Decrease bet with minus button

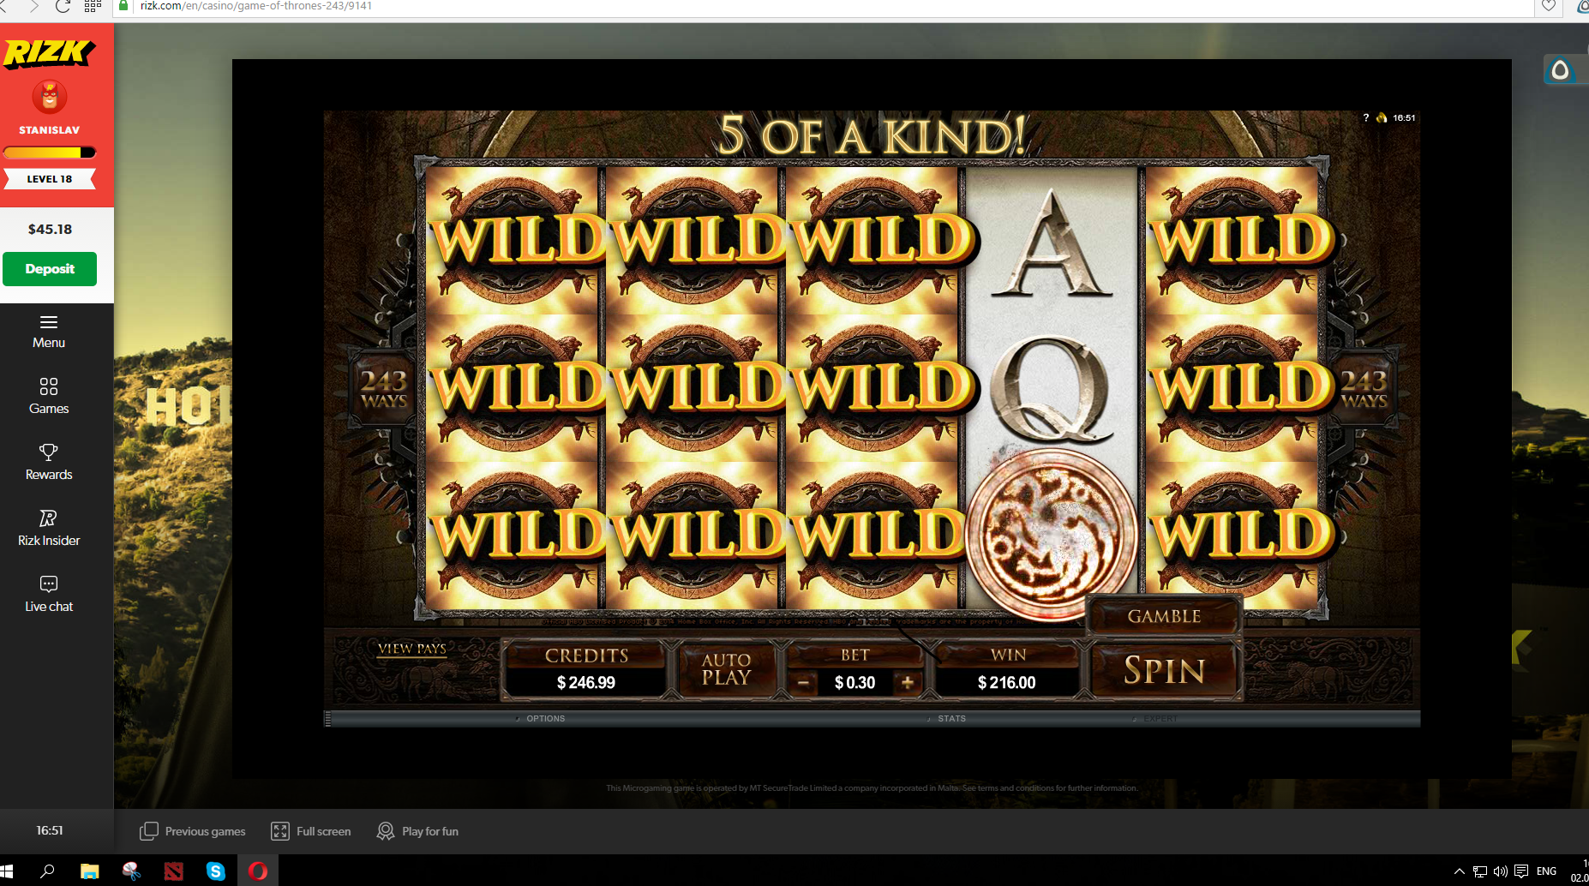[803, 683]
